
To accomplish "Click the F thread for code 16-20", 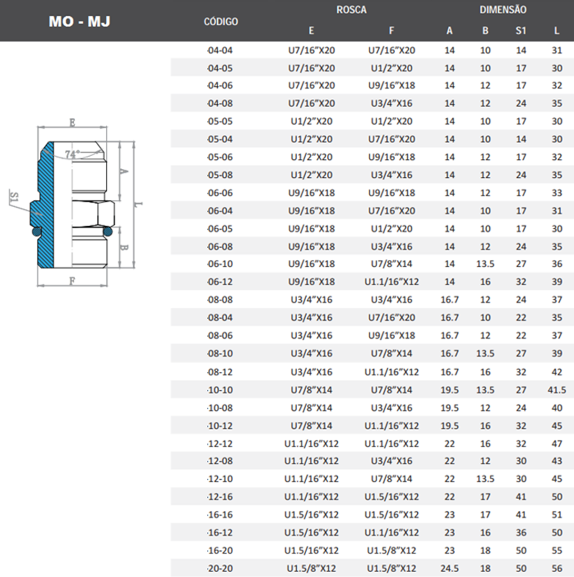I will [x=391, y=551].
